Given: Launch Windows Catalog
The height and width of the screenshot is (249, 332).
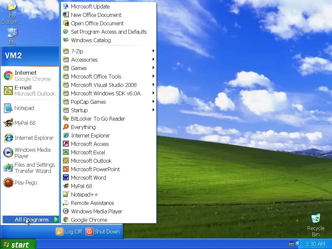Looking at the screenshot, I should tap(109, 40).
